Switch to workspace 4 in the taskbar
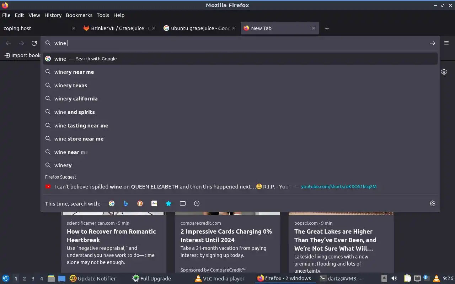This screenshot has width=455, height=284. [x=41, y=279]
